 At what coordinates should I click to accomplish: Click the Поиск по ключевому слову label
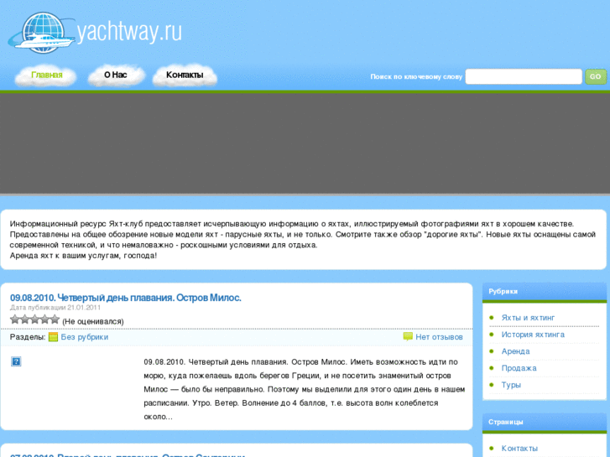[416, 76]
